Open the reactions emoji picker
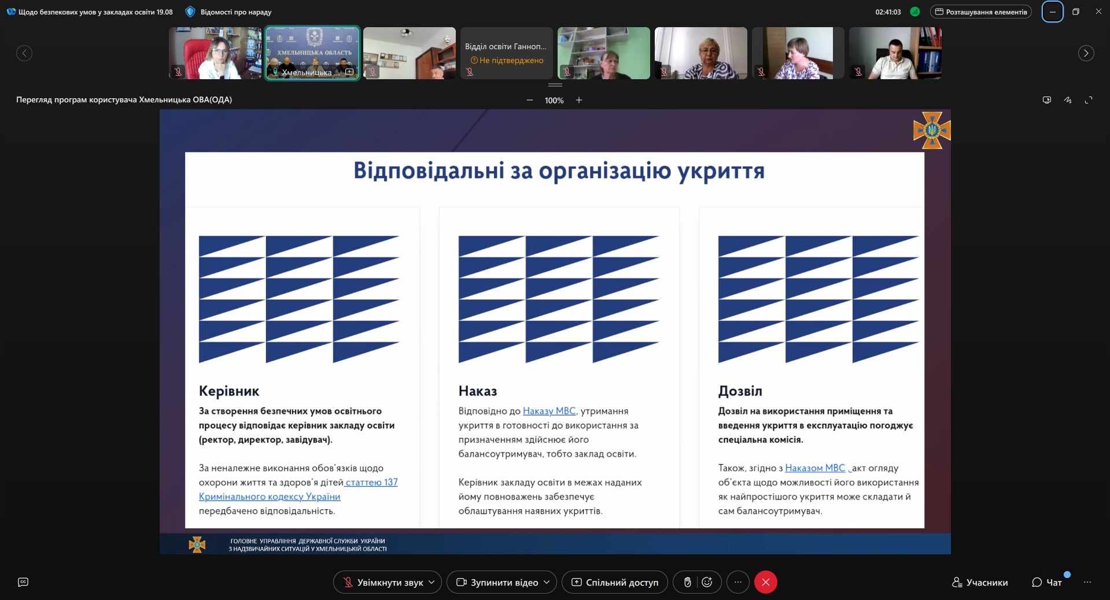1110x600 pixels. 707,582
